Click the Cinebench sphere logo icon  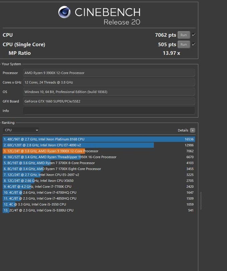(x=64, y=12)
